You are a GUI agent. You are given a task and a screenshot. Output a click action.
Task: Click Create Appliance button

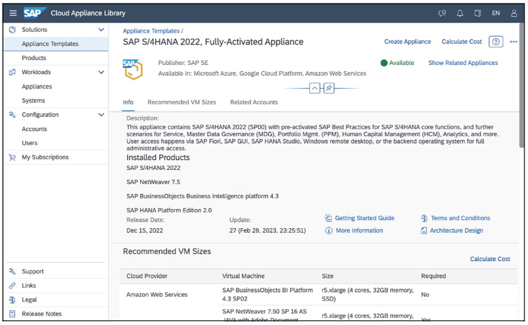[x=408, y=42]
